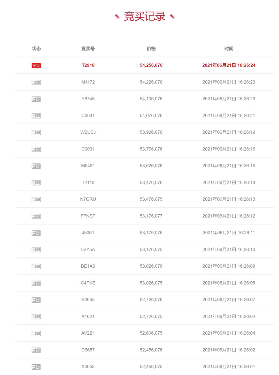Click the 出局 badge in M1172 row
279x375 pixels.
pos(36,82)
